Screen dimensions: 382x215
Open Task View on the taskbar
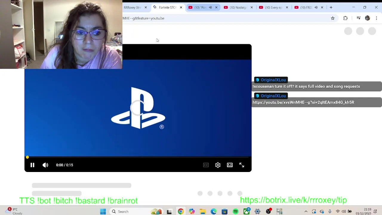pyautogui.click(x=169, y=211)
